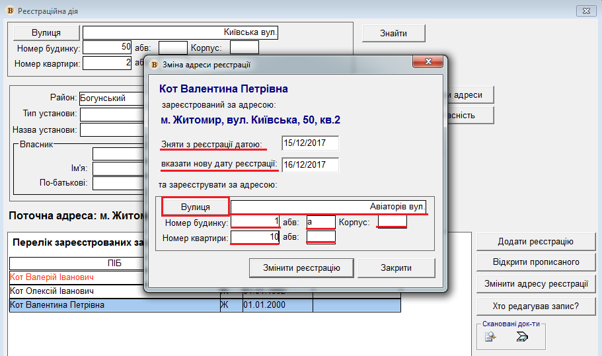Click the Хто редагував запис? button
This screenshot has height=356, width=602.
tap(536, 306)
